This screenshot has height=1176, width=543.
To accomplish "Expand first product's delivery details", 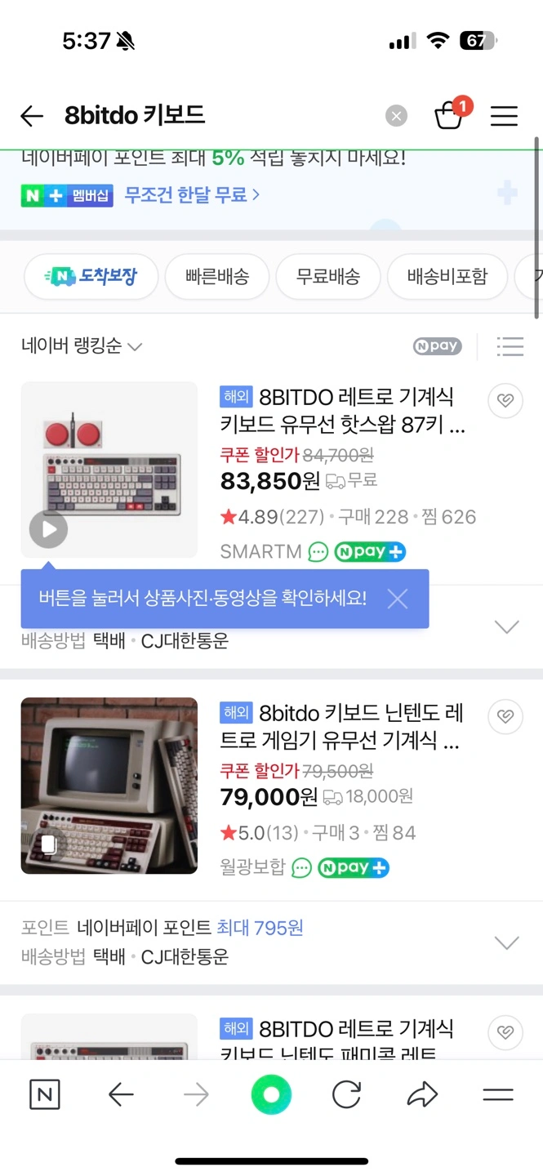I will (x=507, y=627).
